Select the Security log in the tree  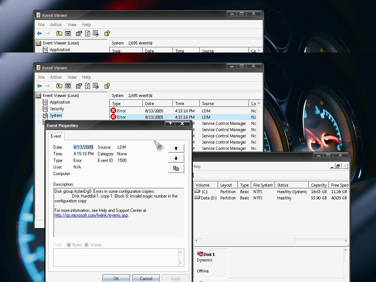(x=57, y=109)
